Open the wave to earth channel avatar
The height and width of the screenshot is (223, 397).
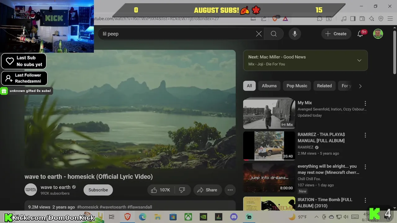31,190
